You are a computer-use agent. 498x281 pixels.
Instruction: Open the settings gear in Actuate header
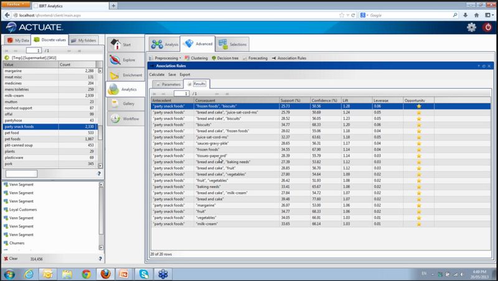pyautogui.click(x=471, y=27)
